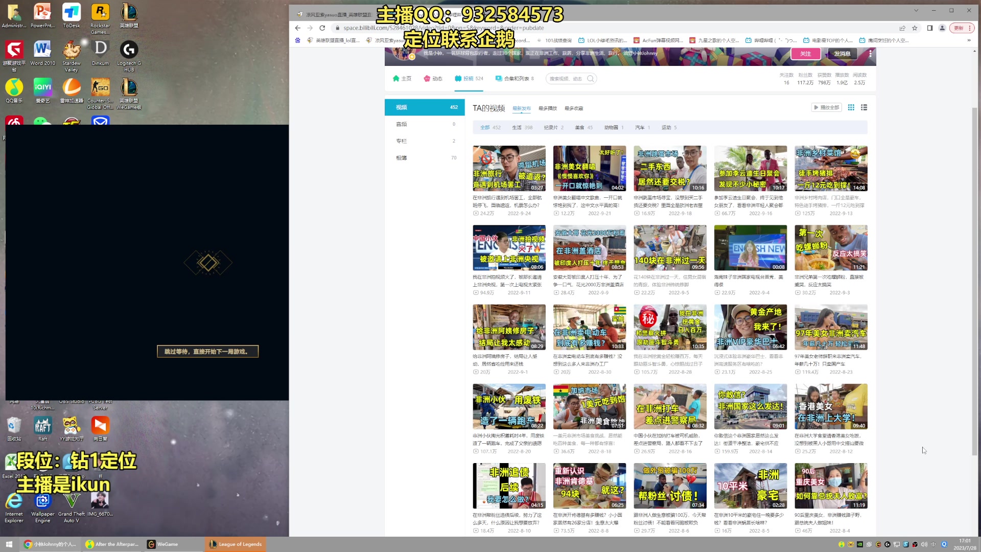The height and width of the screenshot is (552, 981).
Task: Select 音频 sidebar category
Action: pyautogui.click(x=425, y=124)
